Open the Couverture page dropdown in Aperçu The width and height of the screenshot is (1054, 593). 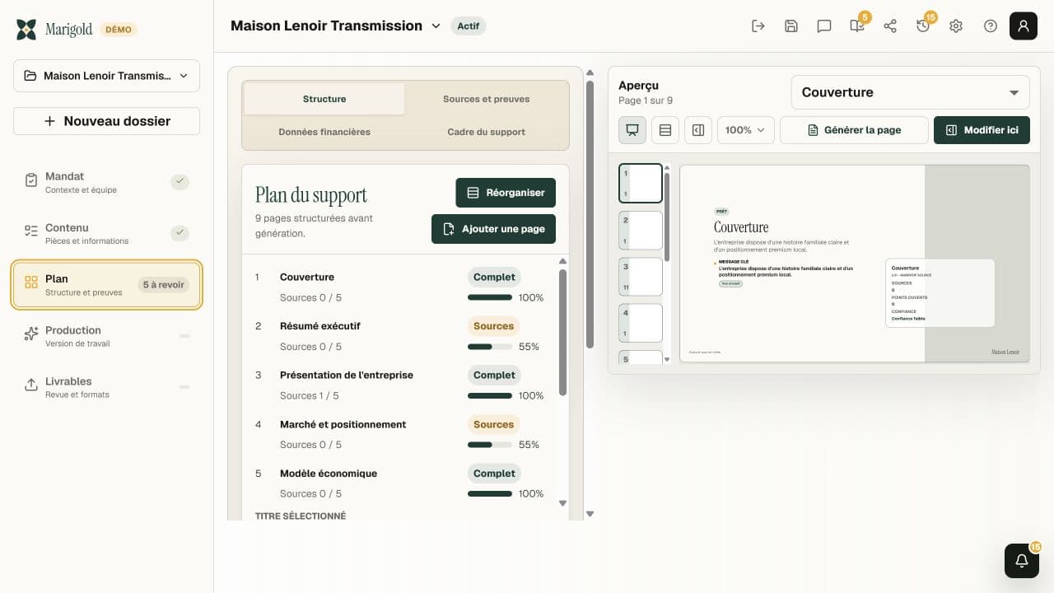click(x=910, y=92)
